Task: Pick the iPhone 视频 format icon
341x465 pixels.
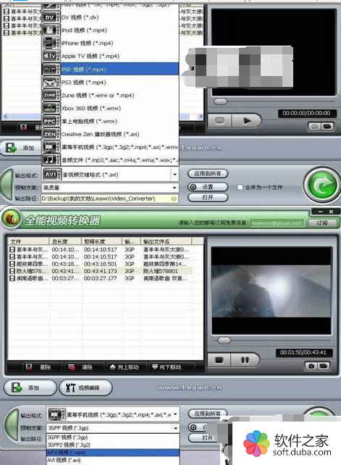Action: point(51,43)
